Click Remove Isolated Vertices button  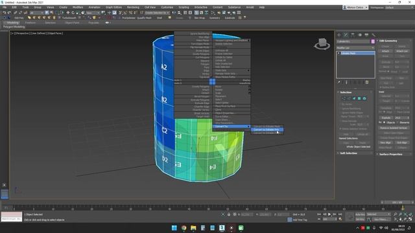click(394, 128)
